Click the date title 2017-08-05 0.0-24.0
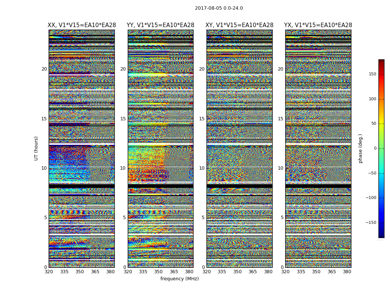 tap(219, 8)
